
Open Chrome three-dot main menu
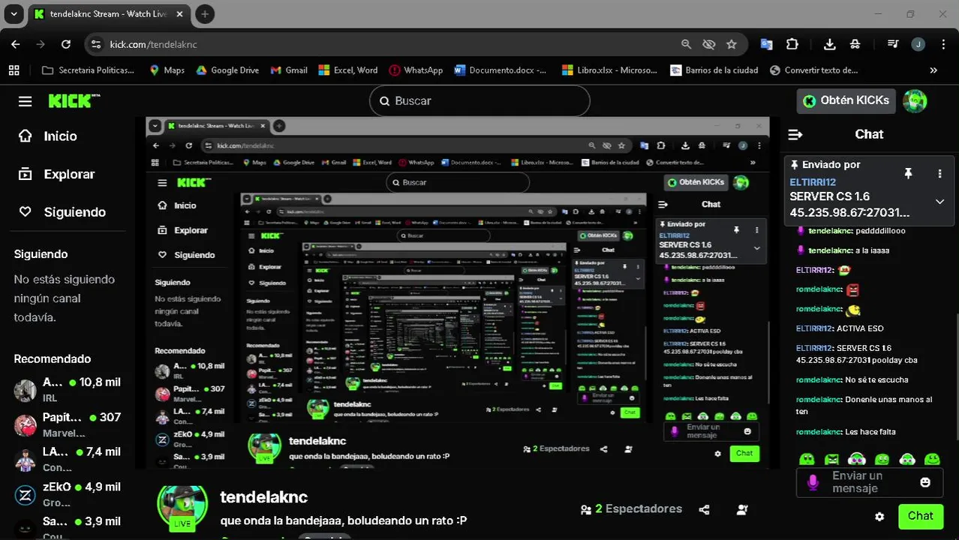(x=942, y=44)
